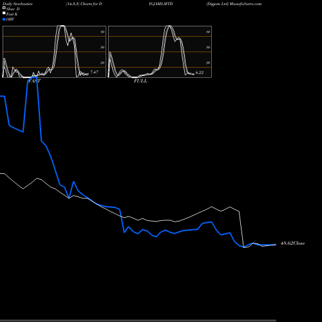
Task: Click the MunafaSutra.com title text
Action: (x=245, y=4)
